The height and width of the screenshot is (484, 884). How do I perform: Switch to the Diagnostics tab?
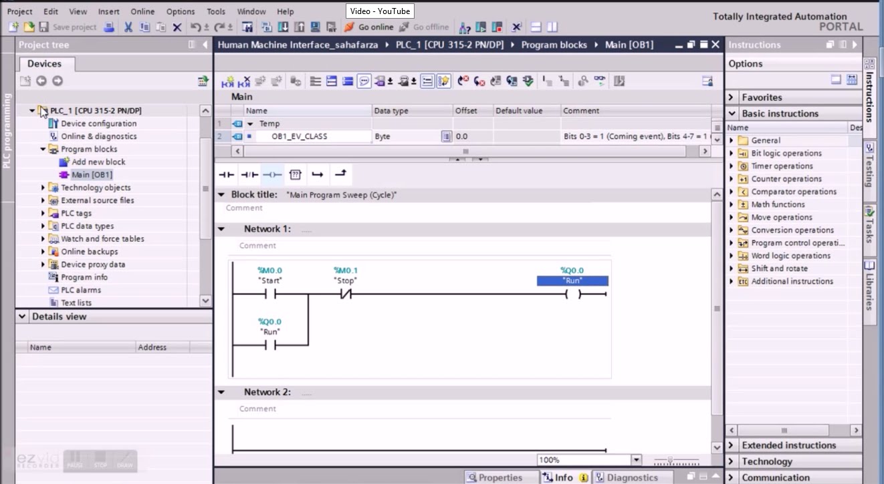tap(632, 477)
